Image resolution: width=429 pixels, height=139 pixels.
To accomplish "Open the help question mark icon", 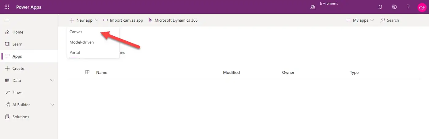I will point(408,7).
